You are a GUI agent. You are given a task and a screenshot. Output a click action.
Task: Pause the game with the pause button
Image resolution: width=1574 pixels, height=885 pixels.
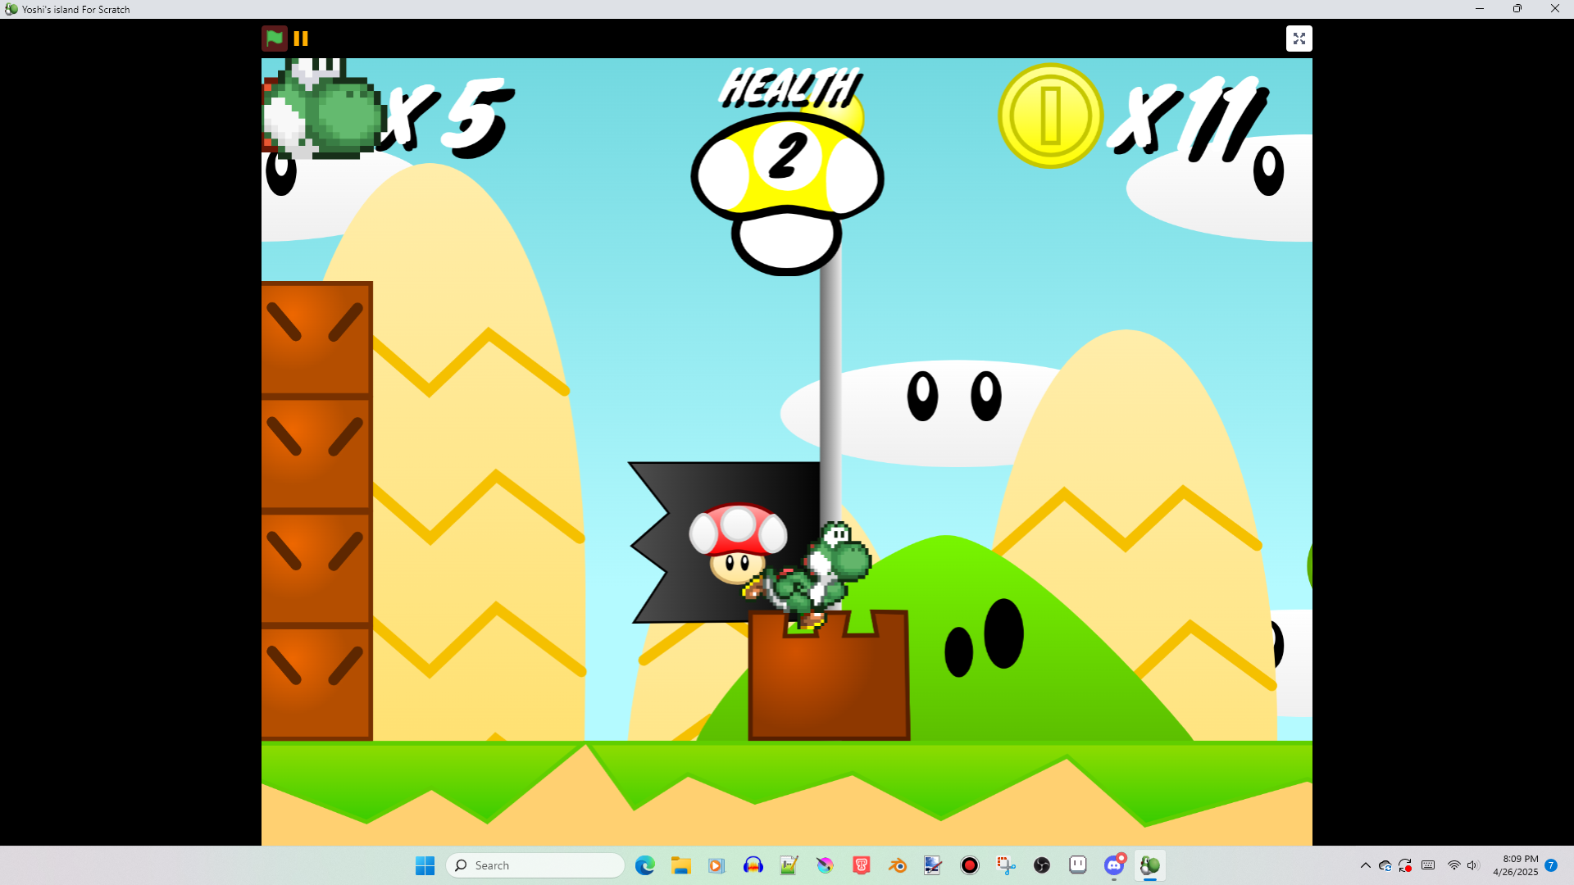click(301, 39)
